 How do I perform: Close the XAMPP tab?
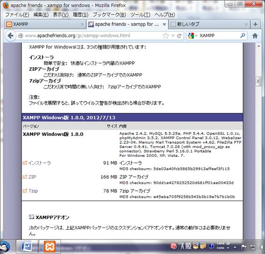pyautogui.click(x=82, y=24)
